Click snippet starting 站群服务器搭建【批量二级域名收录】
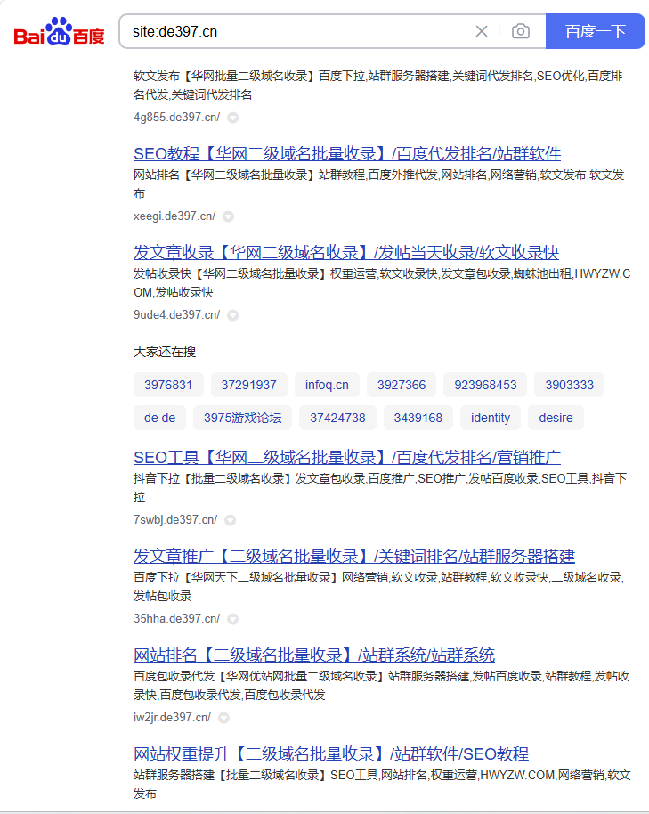 (x=382, y=784)
